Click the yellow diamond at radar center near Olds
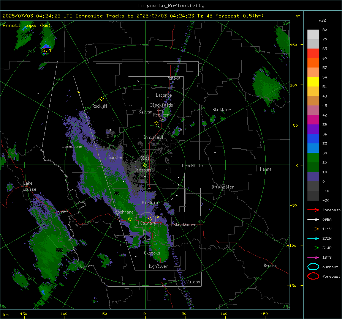 point(145,165)
